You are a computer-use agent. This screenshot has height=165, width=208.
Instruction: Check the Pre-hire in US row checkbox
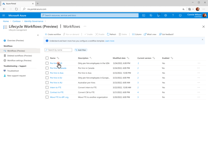point(47,63)
